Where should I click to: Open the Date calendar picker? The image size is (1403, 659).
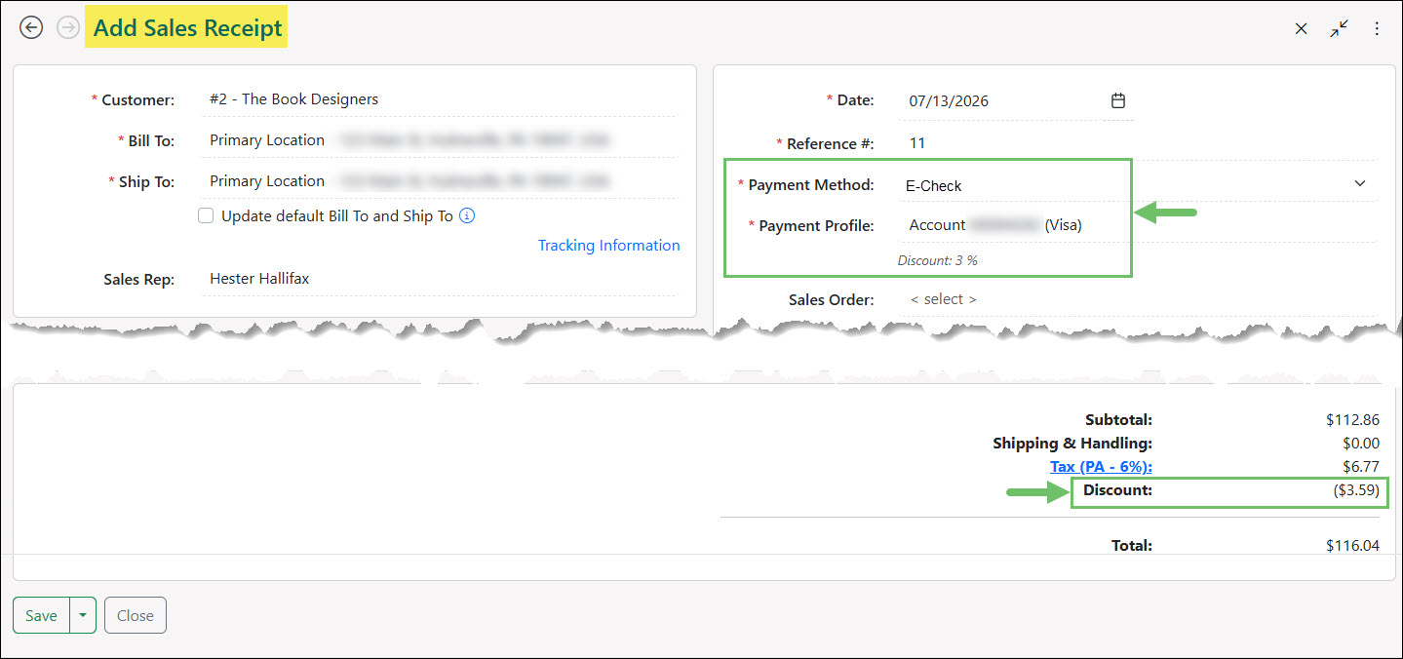pos(1118,100)
